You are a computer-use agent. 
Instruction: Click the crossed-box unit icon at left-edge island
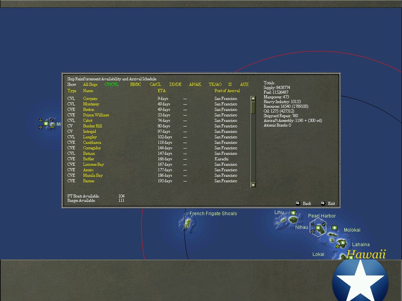click(x=40, y=127)
